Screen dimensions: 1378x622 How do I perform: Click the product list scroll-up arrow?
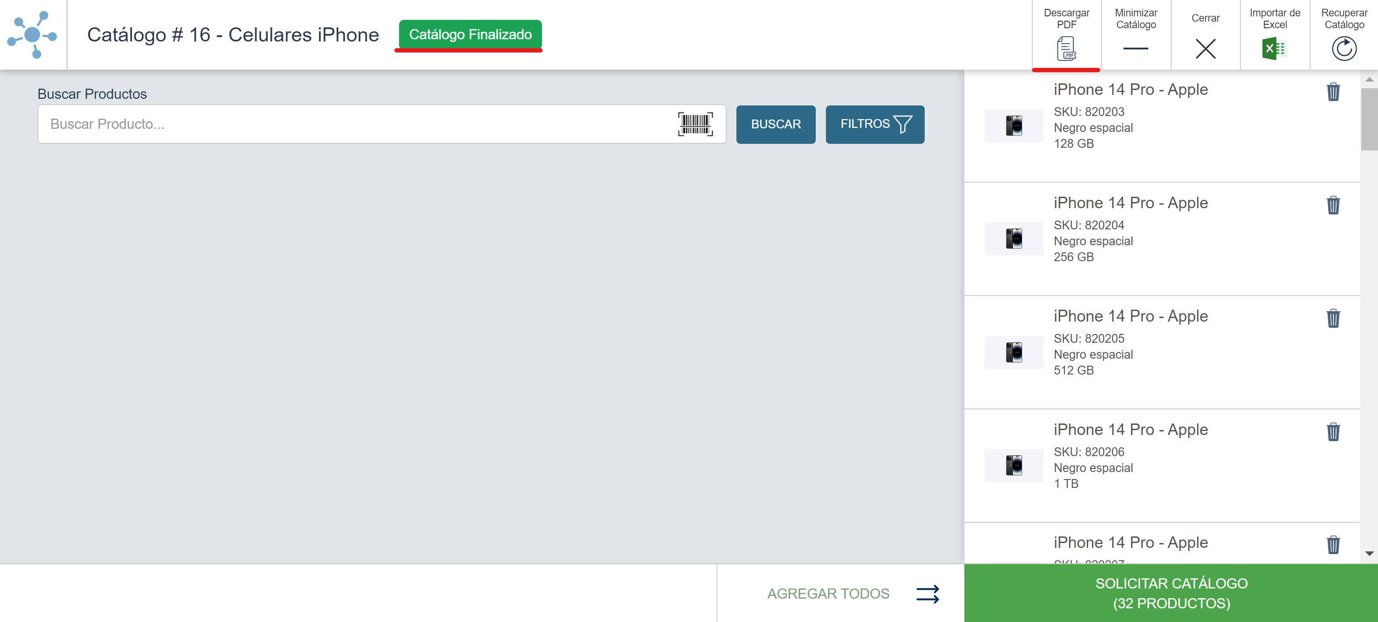[1369, 79]
